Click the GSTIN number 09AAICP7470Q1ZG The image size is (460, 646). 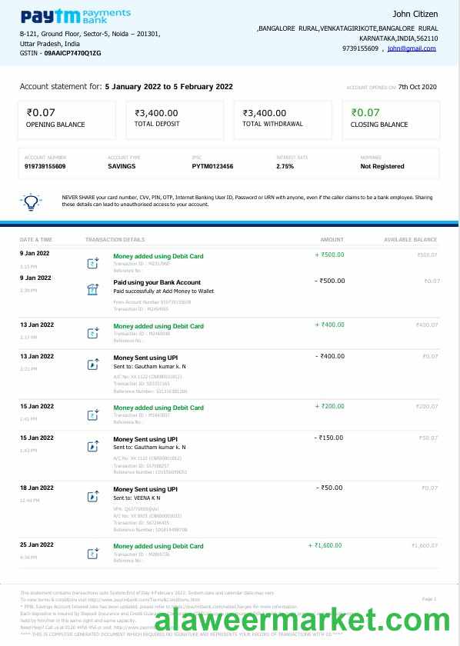72,53
